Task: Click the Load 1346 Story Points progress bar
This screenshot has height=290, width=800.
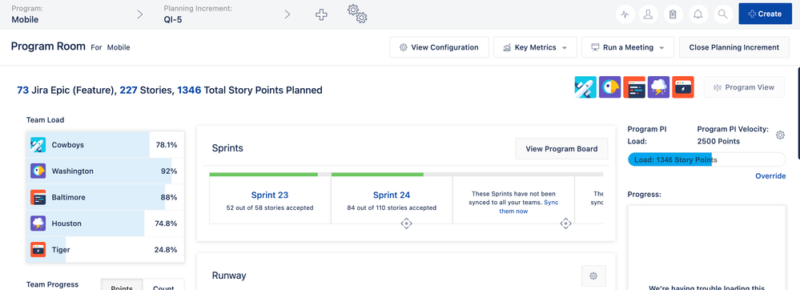Action: (x=706, y=159)
